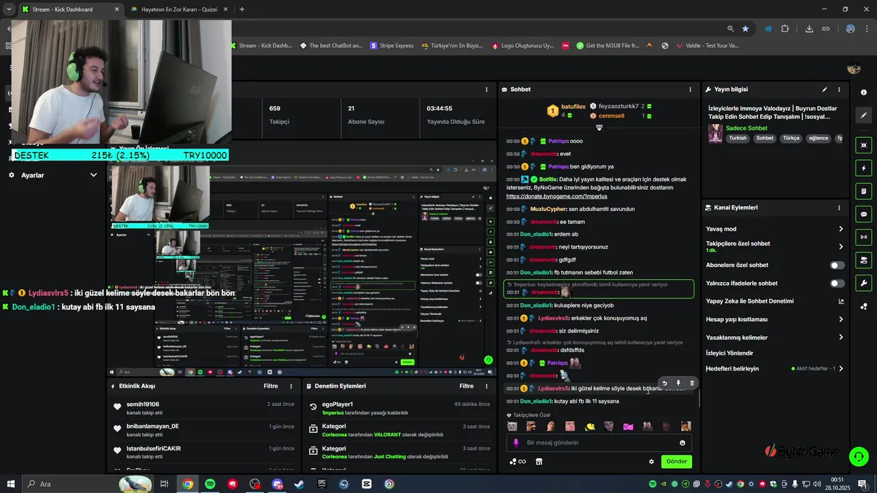Toggle Yalnızca ifadelerle sohbet switch
The width and height of the screenshot is (877, 493).
[837, 283]
